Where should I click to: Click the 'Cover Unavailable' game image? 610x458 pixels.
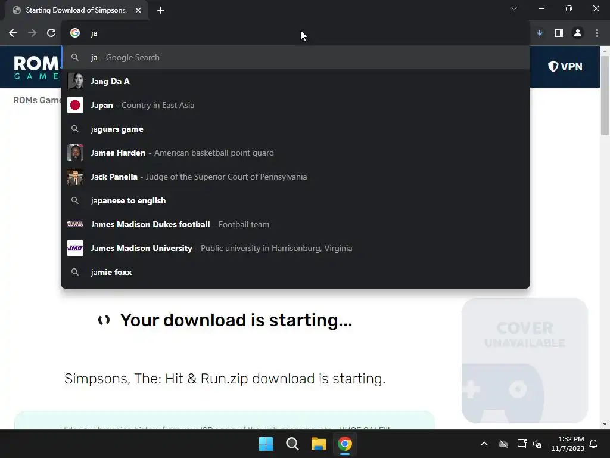point(524,360)
